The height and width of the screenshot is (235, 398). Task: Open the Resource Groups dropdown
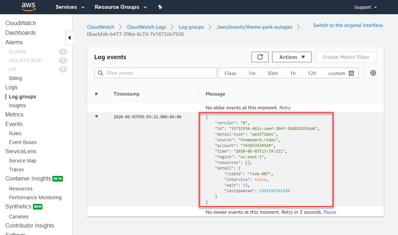pos(121,7)
